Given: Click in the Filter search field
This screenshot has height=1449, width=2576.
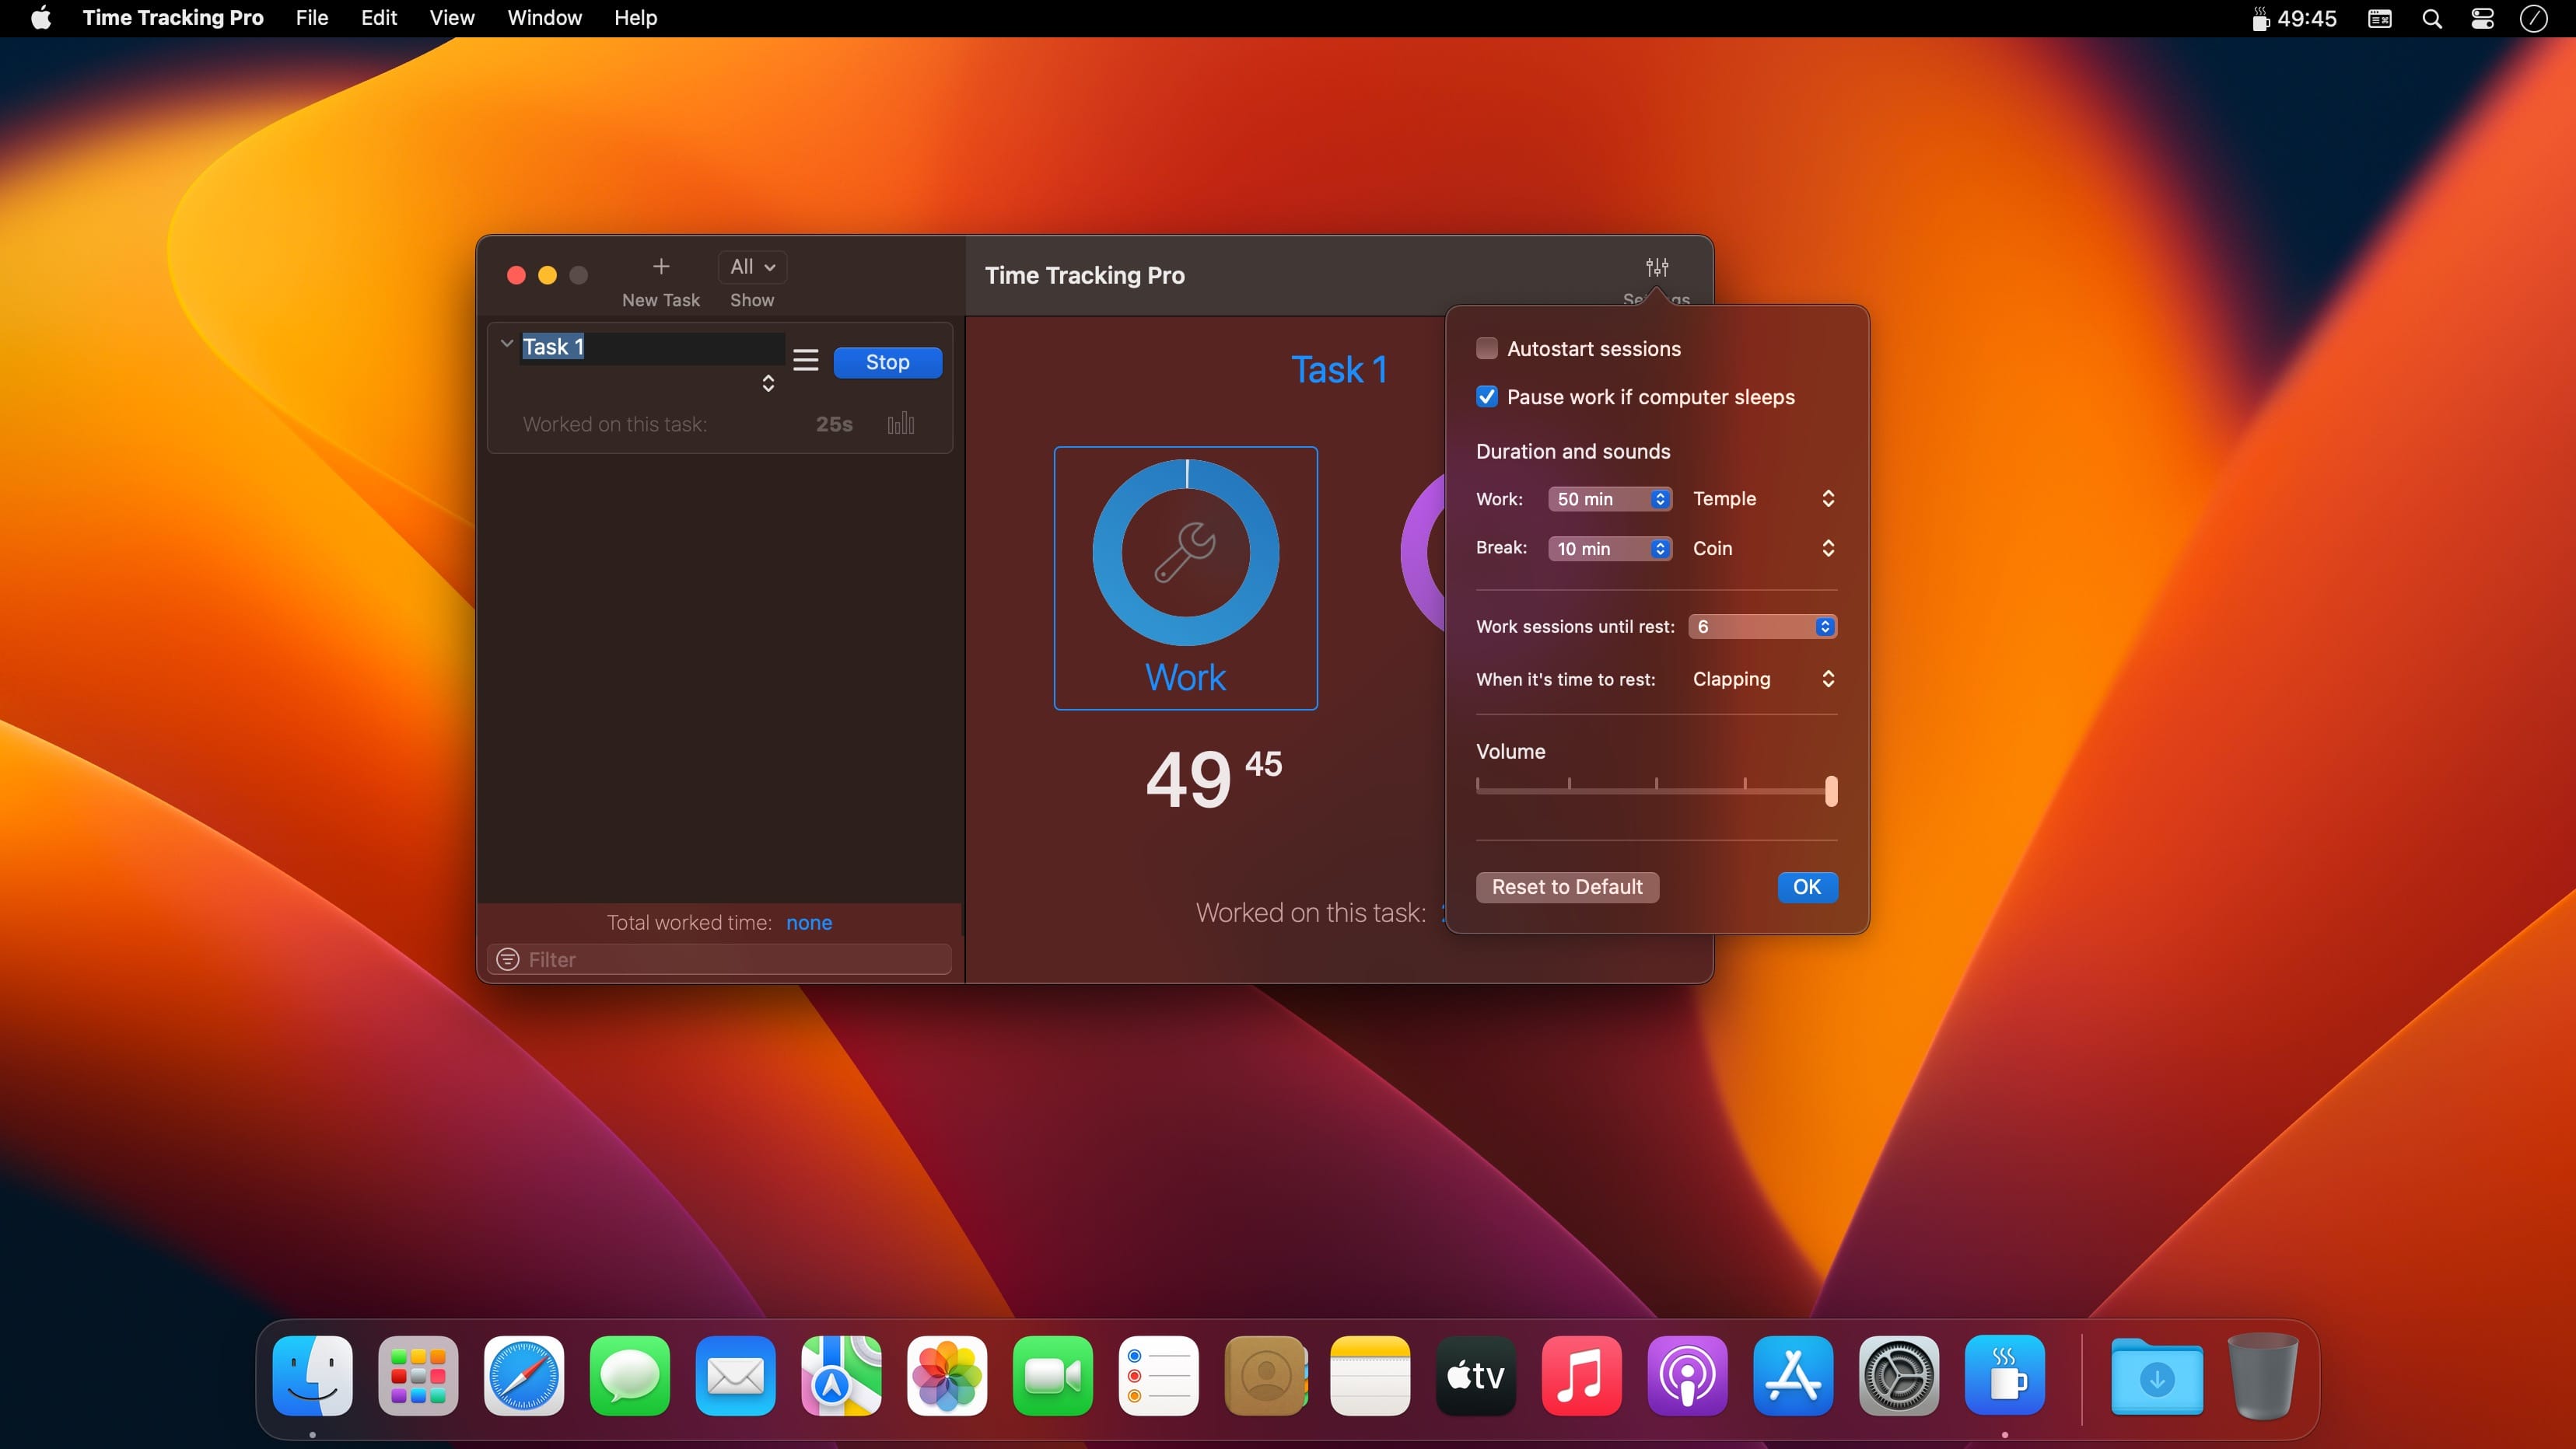Looking at the screenshot, I should click(x=720, y=959).
